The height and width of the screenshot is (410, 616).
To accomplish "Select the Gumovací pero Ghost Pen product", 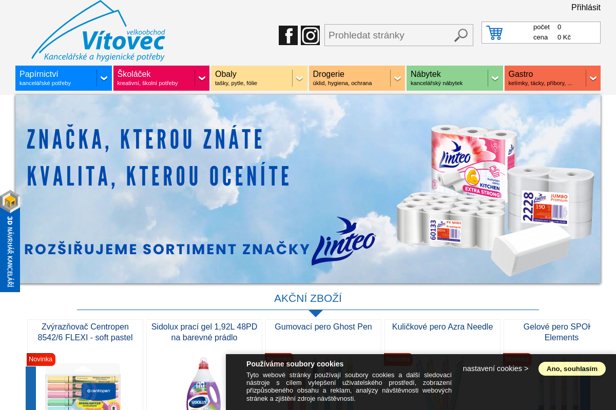I will coord(323,326).
